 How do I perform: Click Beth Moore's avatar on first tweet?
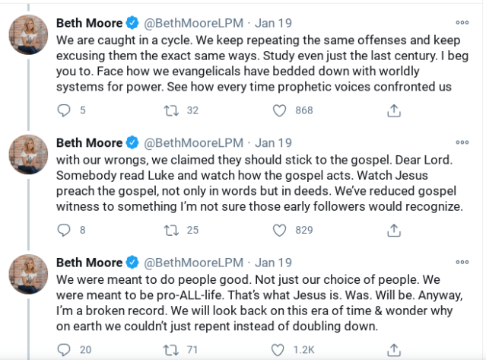point(28,34)
